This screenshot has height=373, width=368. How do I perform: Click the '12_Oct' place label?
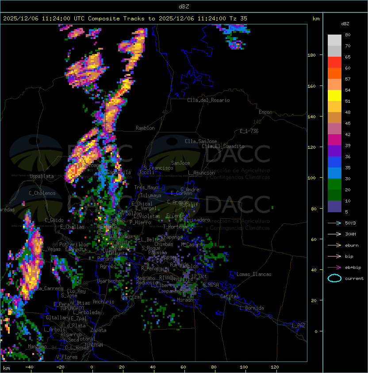[x=199, y=276]
